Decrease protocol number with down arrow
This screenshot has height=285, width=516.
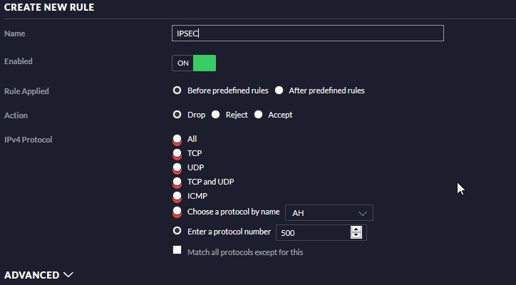point(356,237)
